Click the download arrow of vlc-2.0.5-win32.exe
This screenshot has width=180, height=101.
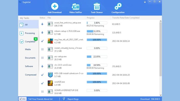42,66
